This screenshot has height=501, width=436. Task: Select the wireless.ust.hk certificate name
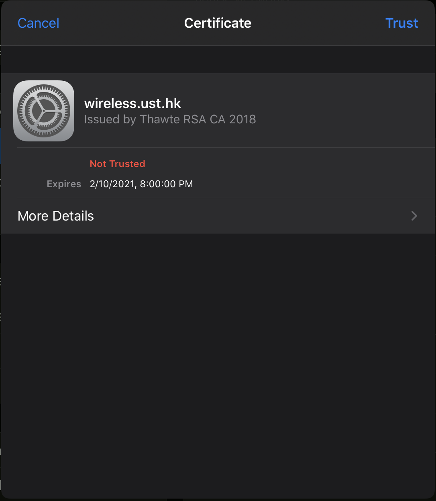click(x=132, y=104)
